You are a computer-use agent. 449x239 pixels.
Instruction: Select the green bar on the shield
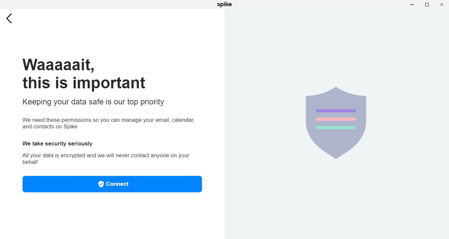336,128
